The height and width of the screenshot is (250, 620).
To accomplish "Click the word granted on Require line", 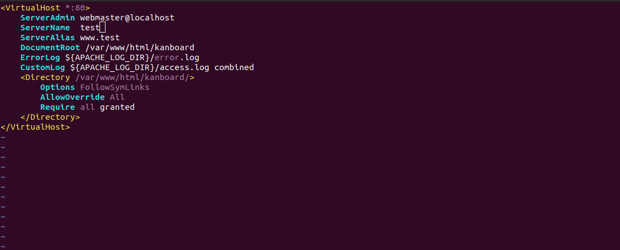I will 117,107.
